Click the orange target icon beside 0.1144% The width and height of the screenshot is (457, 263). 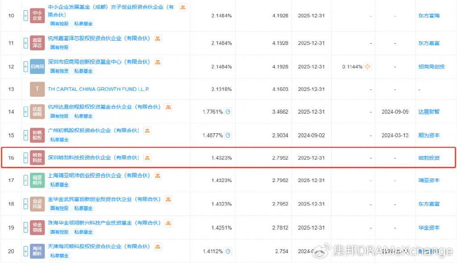click(368, 67)
